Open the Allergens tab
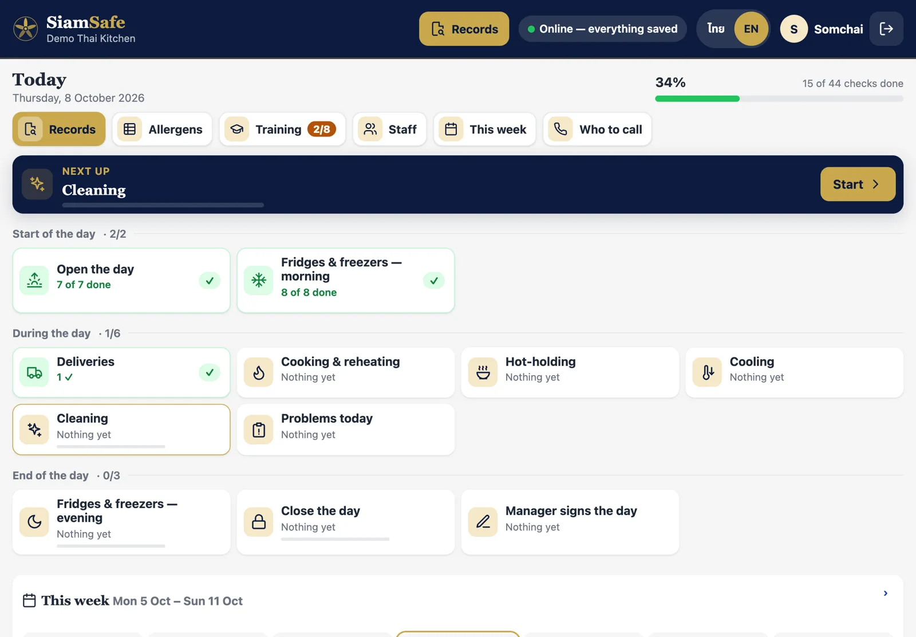The image size is (916, 637). click(162, 129)
